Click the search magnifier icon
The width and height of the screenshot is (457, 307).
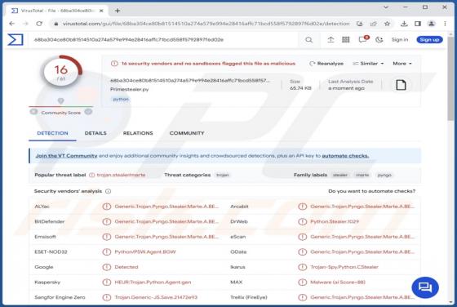pos(309,40)
